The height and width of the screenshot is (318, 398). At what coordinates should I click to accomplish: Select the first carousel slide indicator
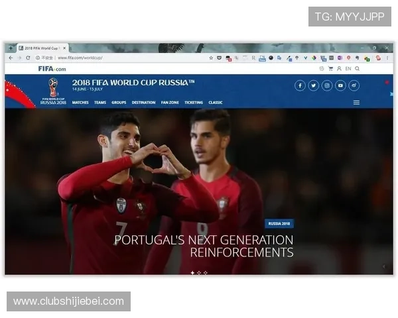click(x=193, y=272)
